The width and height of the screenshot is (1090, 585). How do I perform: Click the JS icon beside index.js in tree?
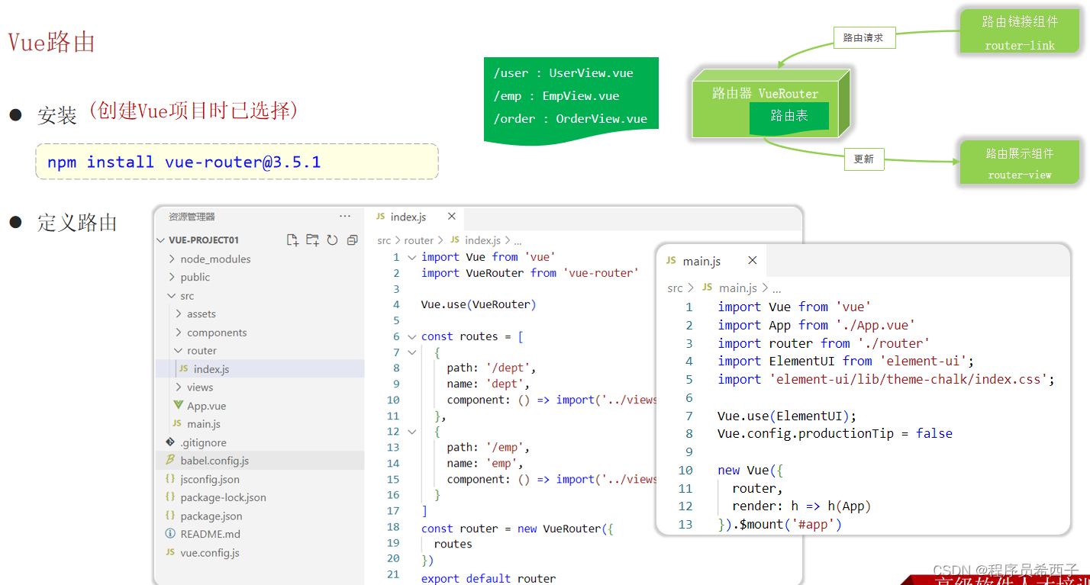184,369
